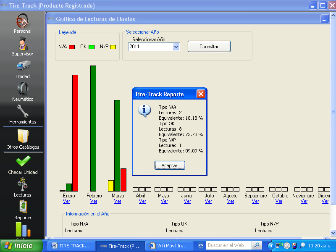This screenshot has width=336, height=252.
Task: Click the green OK legend swatch
Action: 92,47
